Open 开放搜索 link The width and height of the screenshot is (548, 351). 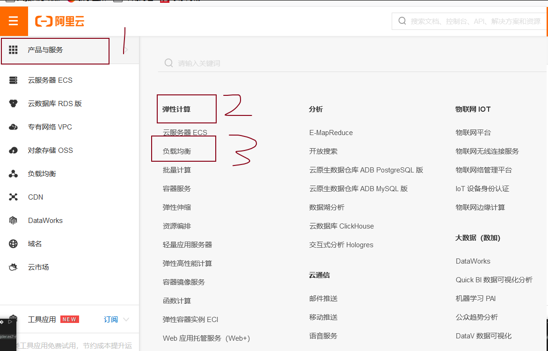point(323,151)
